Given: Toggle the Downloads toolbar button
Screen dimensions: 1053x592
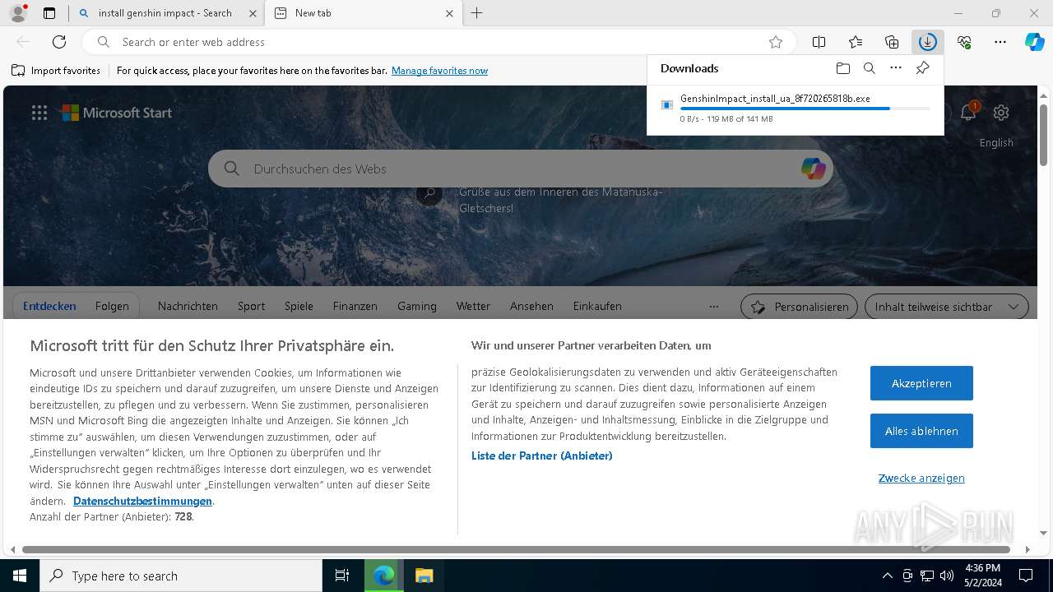Looking at the screenshot, I should click(928, 42).
